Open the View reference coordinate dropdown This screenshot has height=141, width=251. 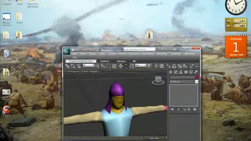click(141, 65)
